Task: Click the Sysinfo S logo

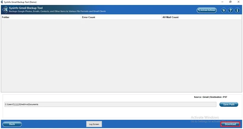Action: coord(5,10)
